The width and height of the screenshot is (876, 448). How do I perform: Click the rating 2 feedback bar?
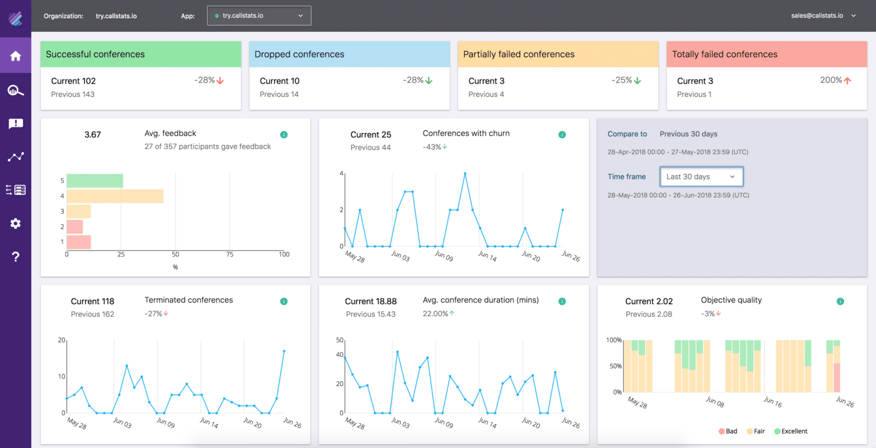(75, 227)
